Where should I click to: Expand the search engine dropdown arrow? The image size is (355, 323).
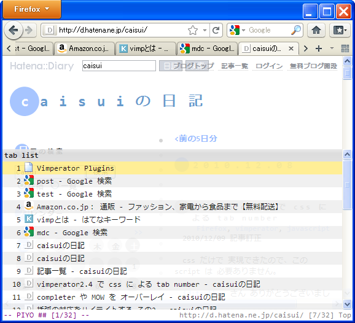244,30
